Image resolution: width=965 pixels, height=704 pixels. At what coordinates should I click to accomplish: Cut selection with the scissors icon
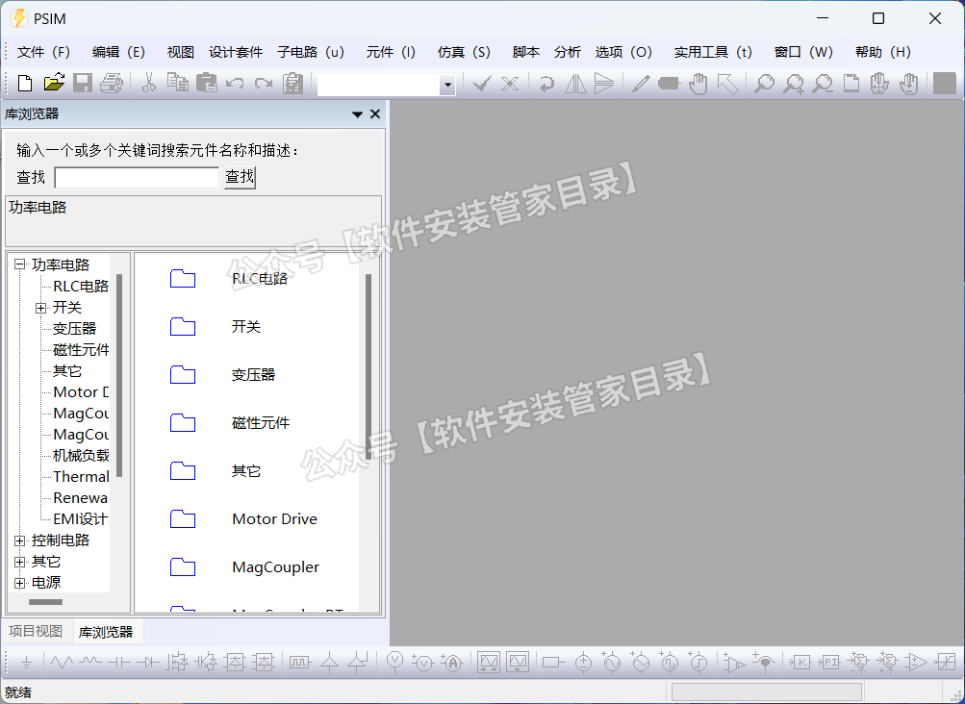coord(148,83)
